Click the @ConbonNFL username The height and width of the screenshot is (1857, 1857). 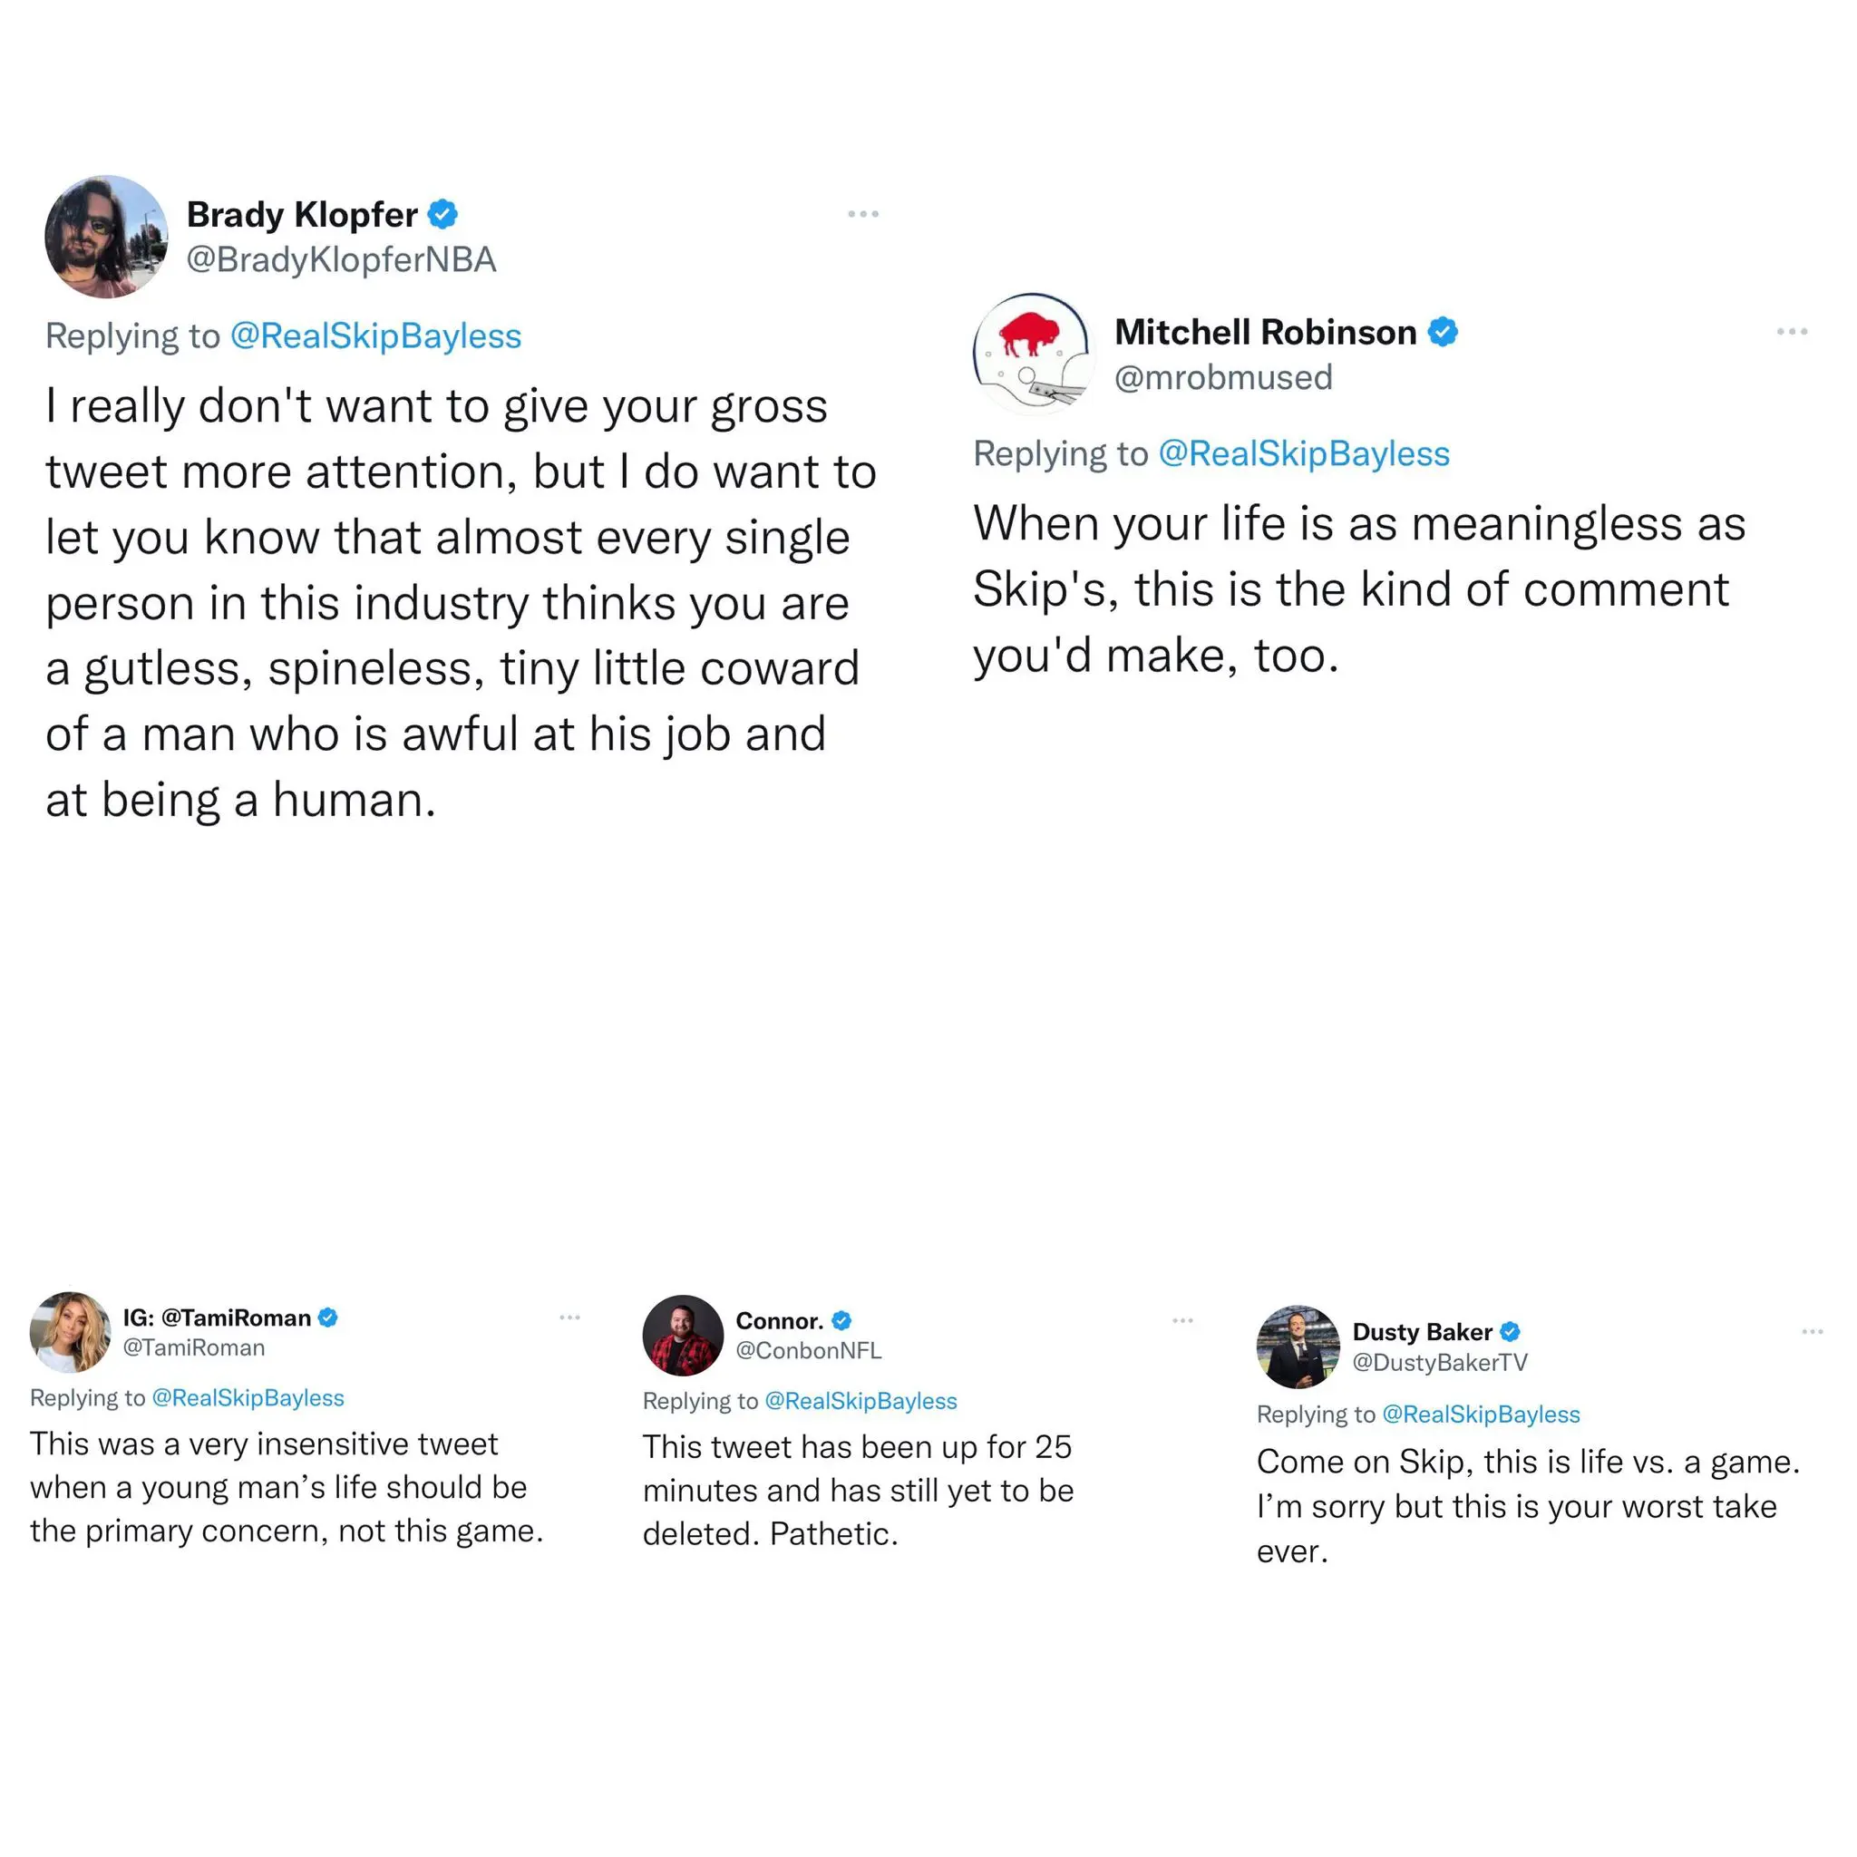(x=808, y=1350)
